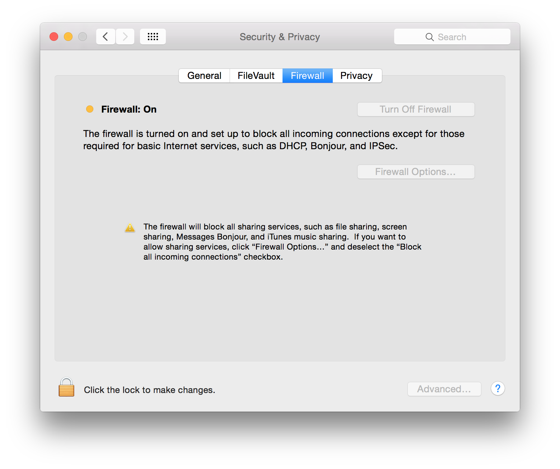
Task: Show all preferences via grid icon
Action: point(153,37)
